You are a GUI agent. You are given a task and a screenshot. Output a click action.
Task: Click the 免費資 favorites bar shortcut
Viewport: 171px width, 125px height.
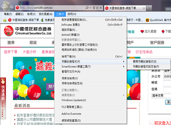click(x=48, y=20)
